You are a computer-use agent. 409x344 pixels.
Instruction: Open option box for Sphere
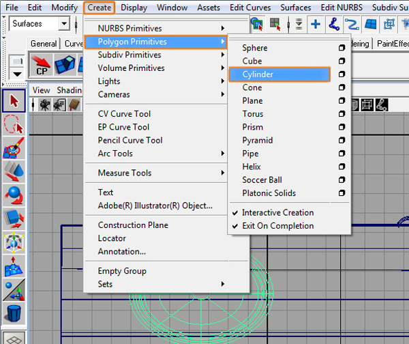point(342,48)
